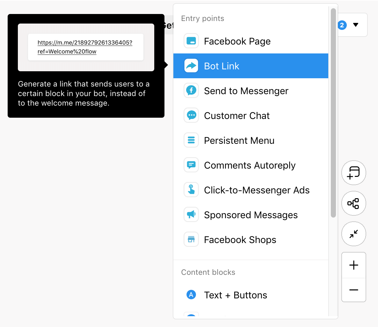Click the Comments Autoreply icon
378x327 pixels.
coord(191,165)
